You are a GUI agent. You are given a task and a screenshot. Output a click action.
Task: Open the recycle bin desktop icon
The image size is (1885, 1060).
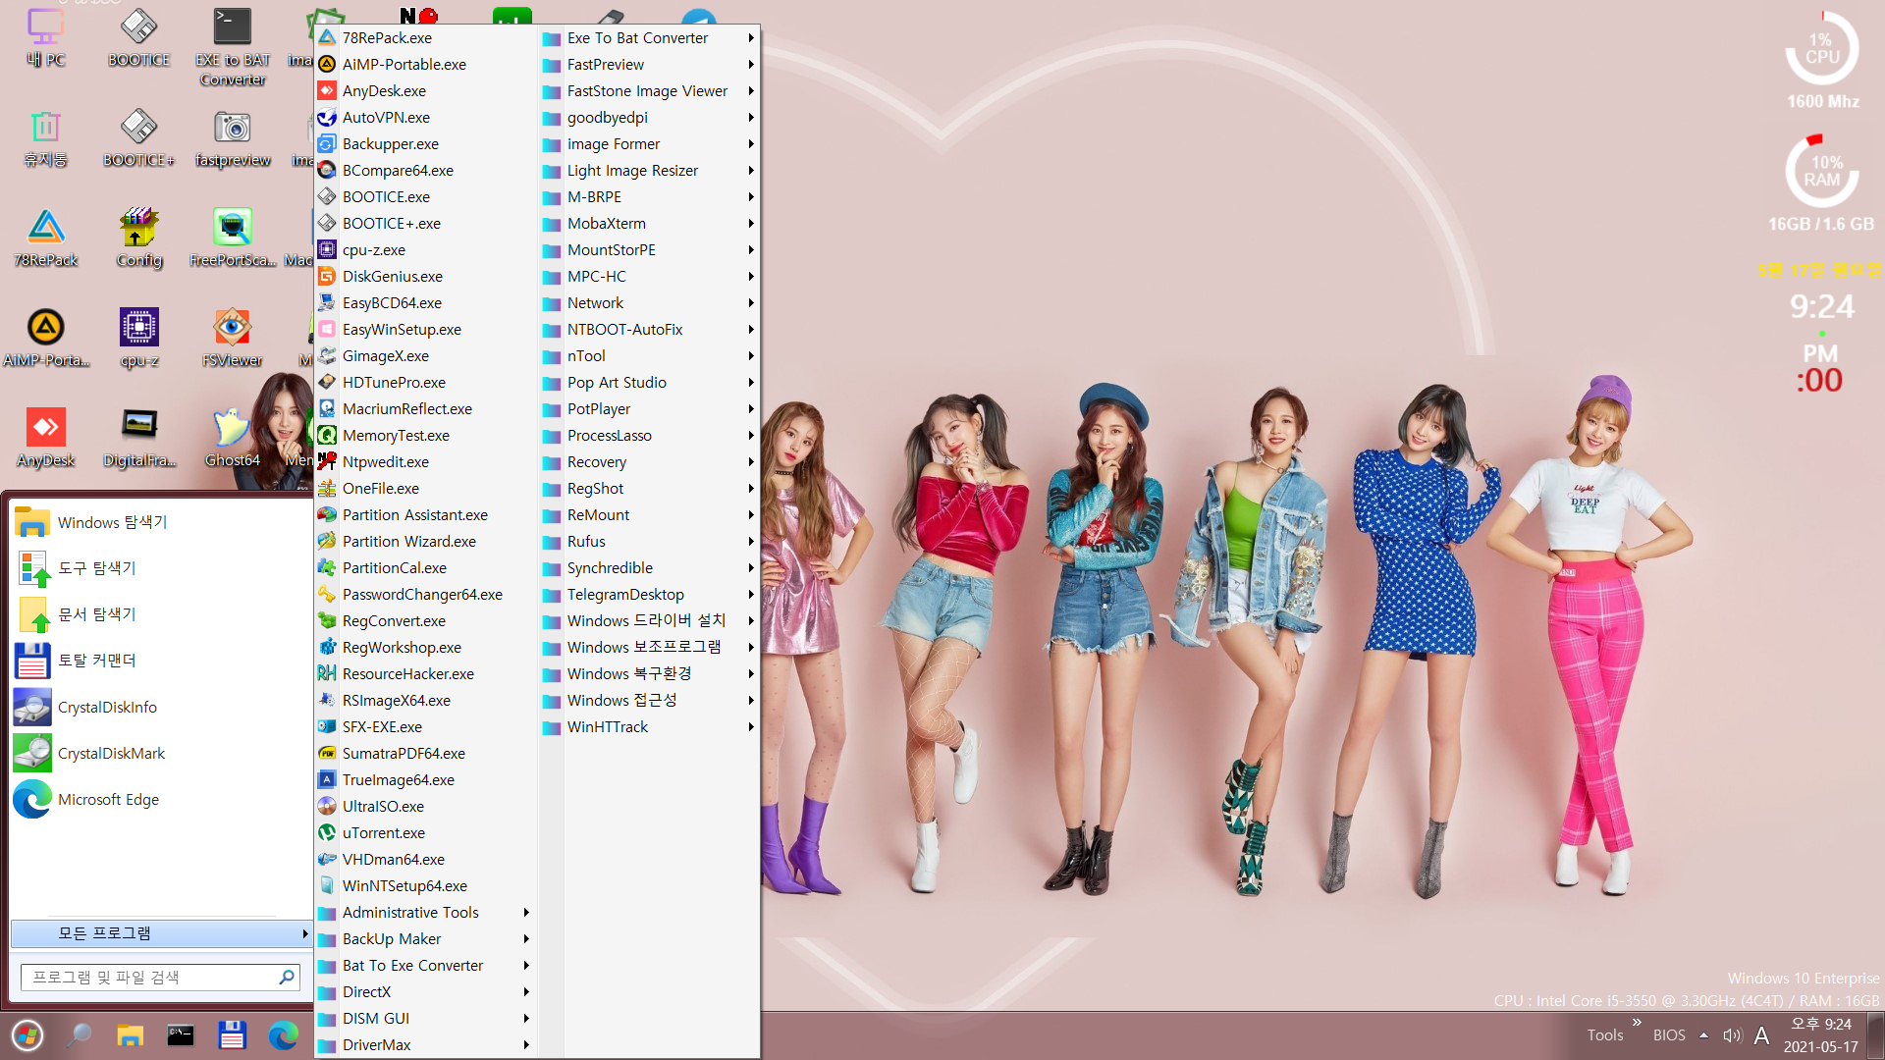point(45,139)
